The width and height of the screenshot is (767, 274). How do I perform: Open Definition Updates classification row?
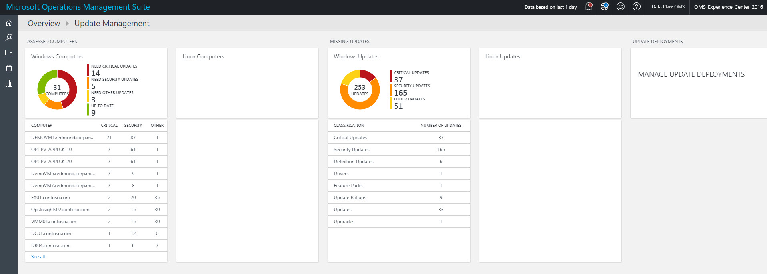pos(399,162)
